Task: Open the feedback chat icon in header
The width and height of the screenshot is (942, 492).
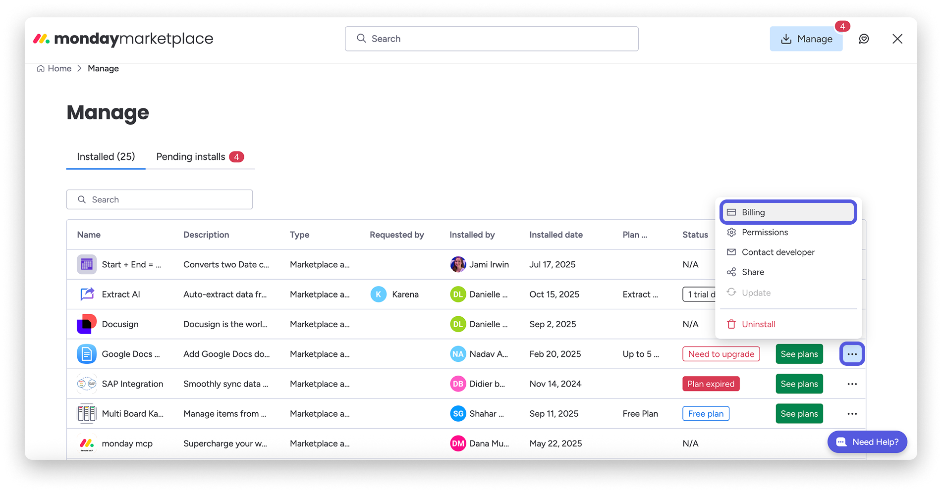Action: pyautogui.click(x=864, y=39)
